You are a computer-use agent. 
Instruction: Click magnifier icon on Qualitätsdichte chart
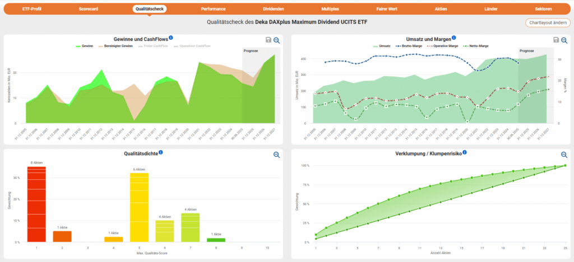(276, 155)
